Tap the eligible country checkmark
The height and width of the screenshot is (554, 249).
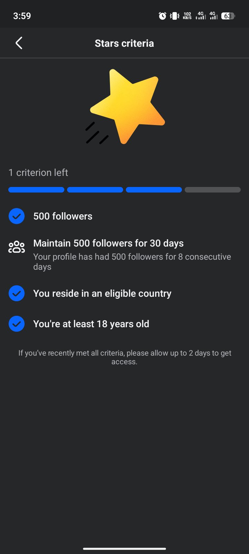point(17,293)
